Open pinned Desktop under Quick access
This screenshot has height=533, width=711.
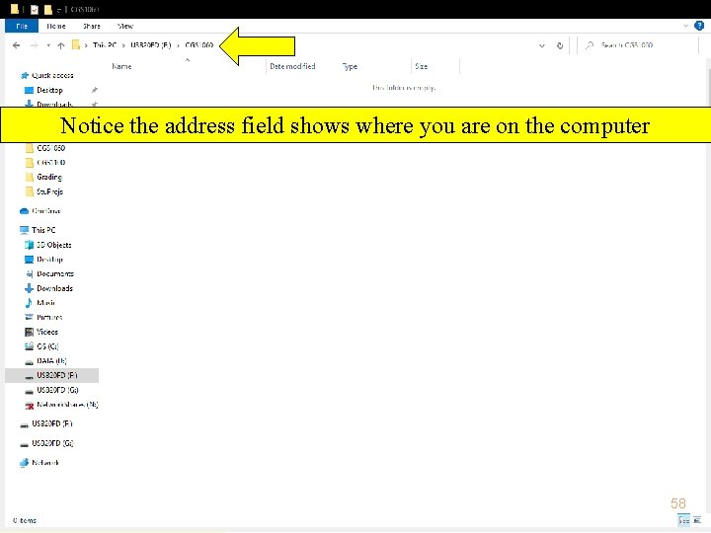coord(49,90)
